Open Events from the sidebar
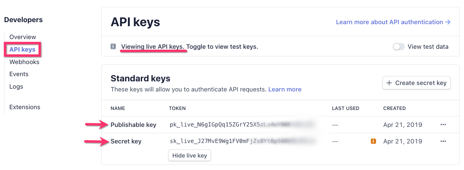The width and height of the screenshot is (464, 170). tap(19, 74)
